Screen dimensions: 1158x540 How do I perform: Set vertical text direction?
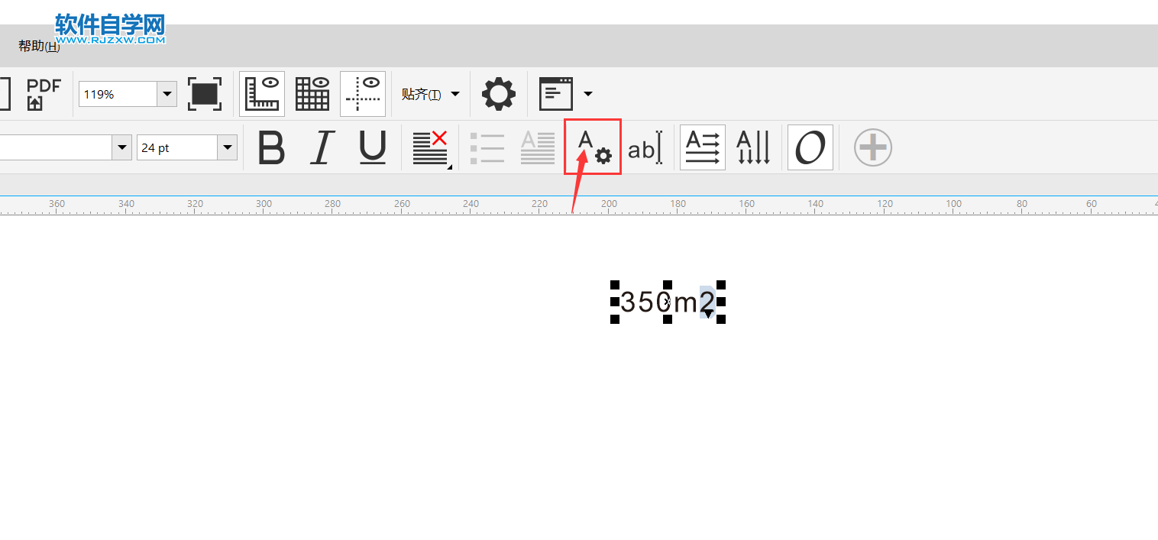coord(752,147)
